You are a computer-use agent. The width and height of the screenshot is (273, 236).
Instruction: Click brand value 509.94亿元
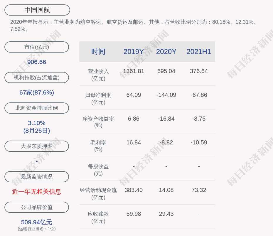[37, 222]
